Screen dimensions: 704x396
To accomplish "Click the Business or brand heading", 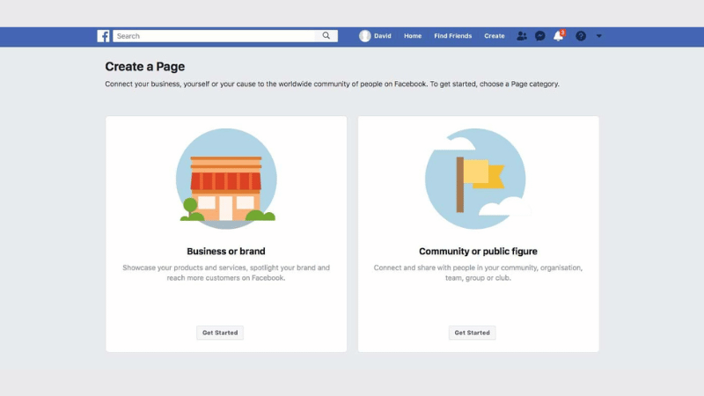I will click(226, 251).
